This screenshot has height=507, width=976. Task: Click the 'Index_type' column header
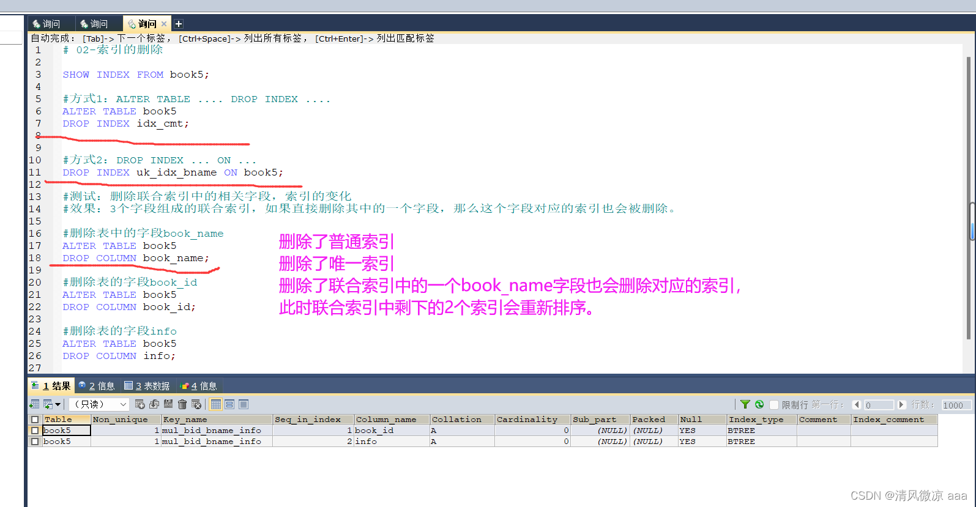pyautogui.click(x=762, y=420)
